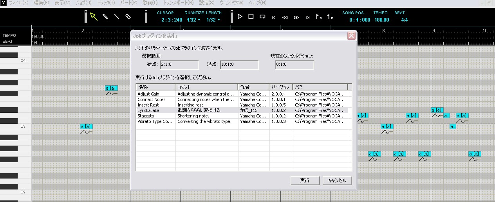Open the 表示(V) menu
Screen dimensions: 495x202
click(62, 3)
